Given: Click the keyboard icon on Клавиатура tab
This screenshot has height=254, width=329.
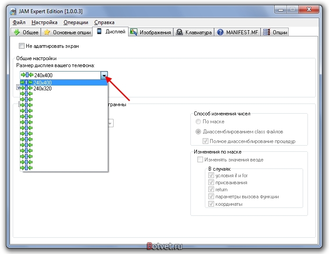Looking at the screenshot, I should point(179,32).
